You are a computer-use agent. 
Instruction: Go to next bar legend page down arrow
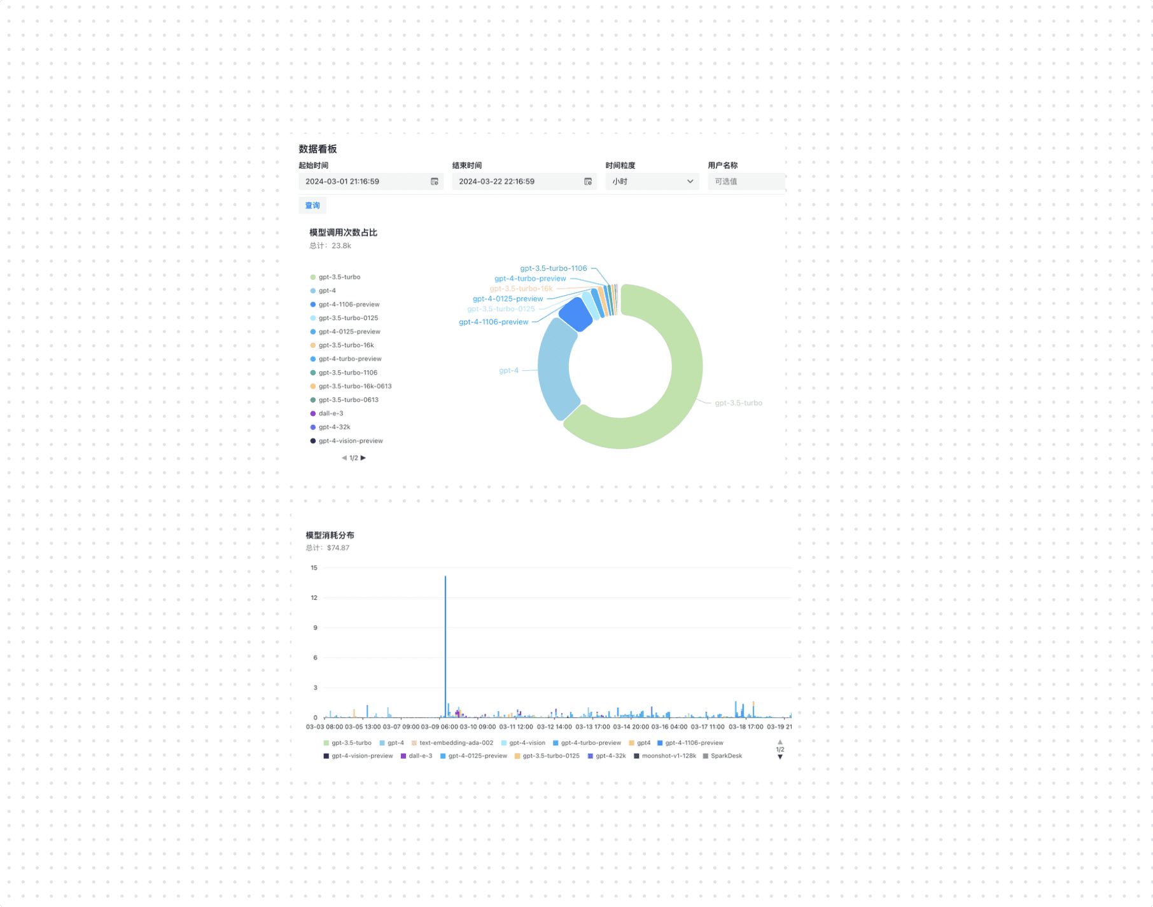point(780,757)
